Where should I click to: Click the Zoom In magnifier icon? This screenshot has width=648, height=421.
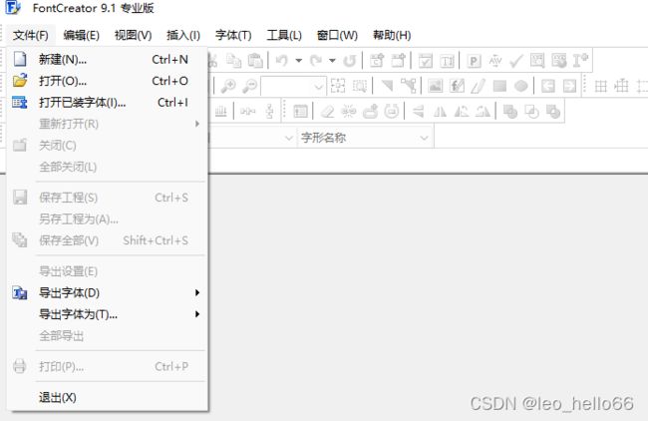(228, 86)
